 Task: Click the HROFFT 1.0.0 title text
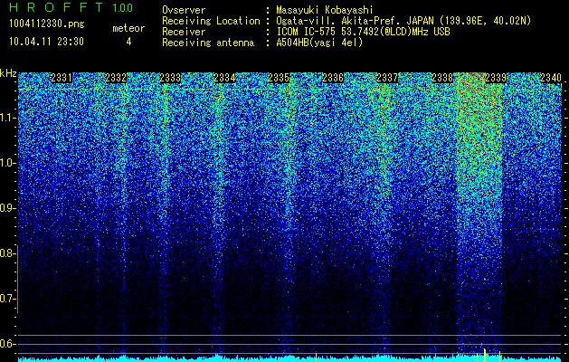(71, 7)
